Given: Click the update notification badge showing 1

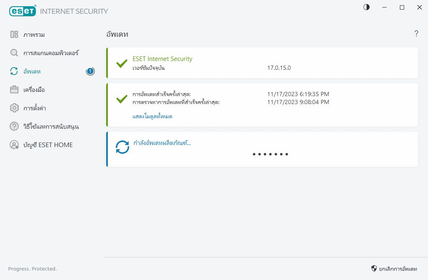Looking at the screenshot, I should pos(90,71).
